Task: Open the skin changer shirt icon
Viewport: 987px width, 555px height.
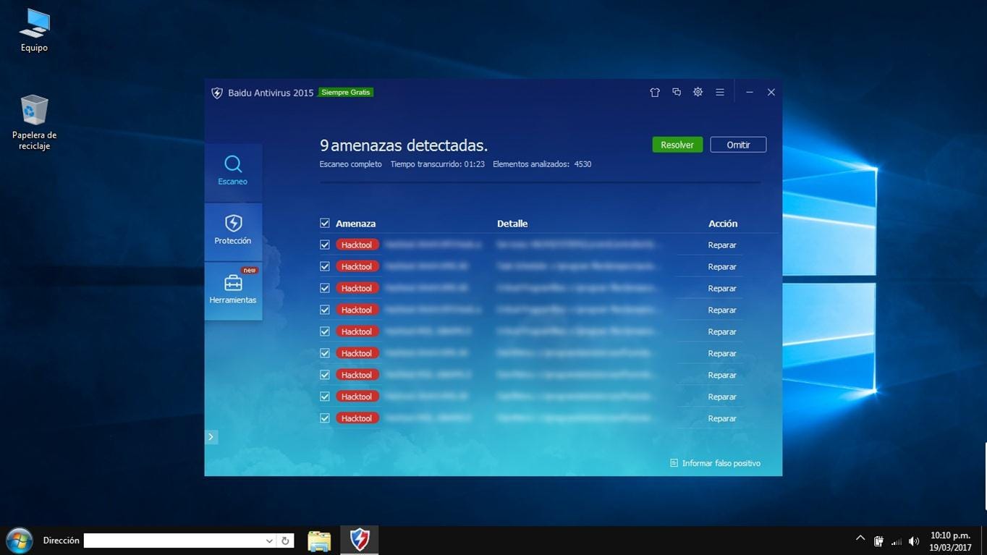Action: [655, 92]
